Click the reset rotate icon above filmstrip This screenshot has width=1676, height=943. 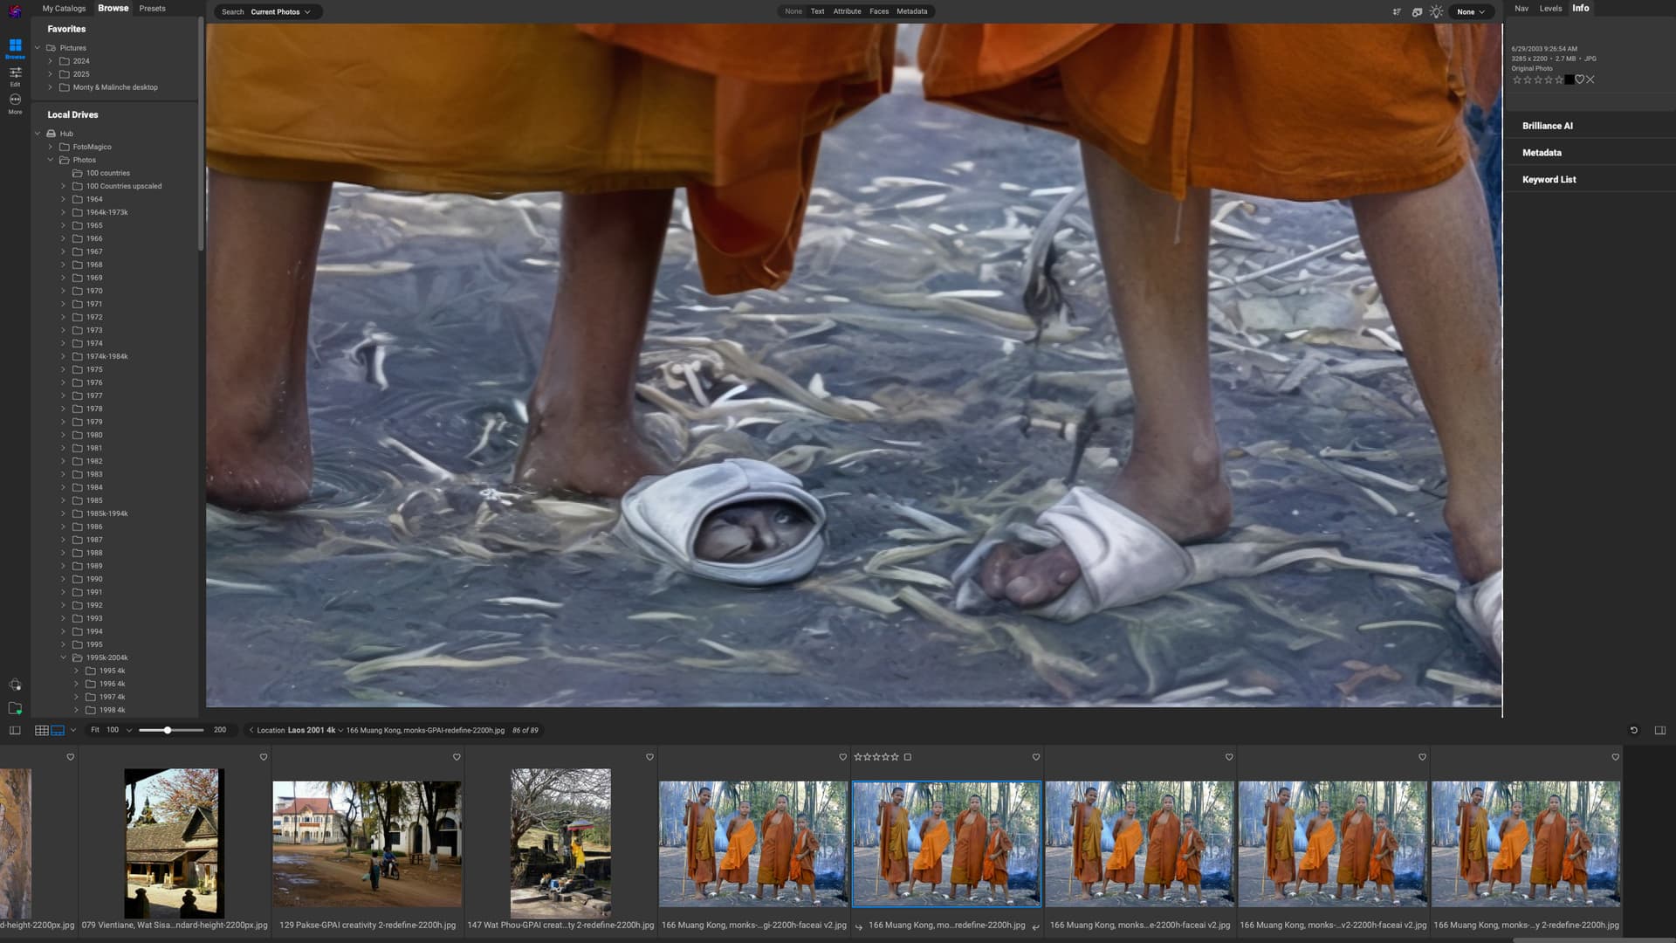(x=1633, y=730)
